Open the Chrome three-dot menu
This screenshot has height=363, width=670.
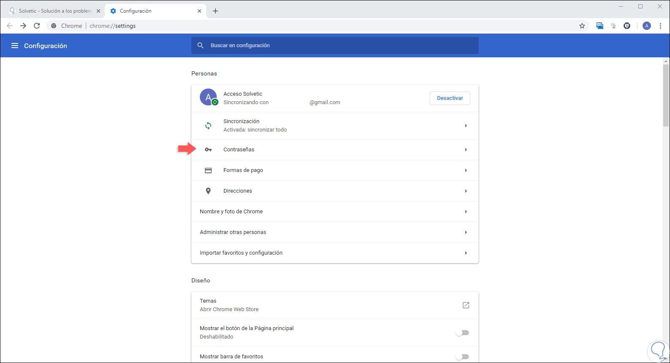point(661,26)
